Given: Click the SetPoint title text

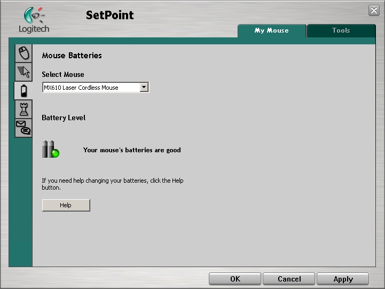Looking at the screenshot, I should pos(109,15).
